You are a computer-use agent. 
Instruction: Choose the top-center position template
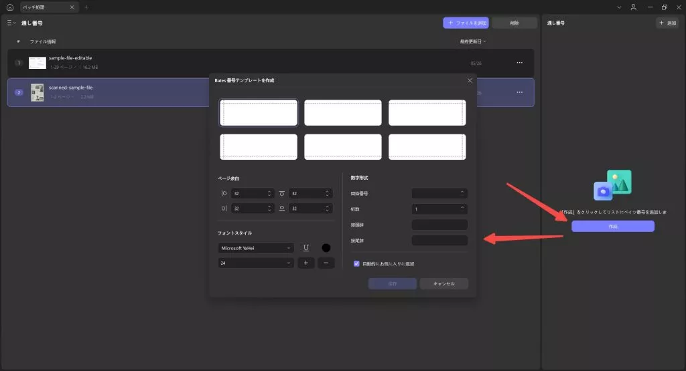point(343,112)
